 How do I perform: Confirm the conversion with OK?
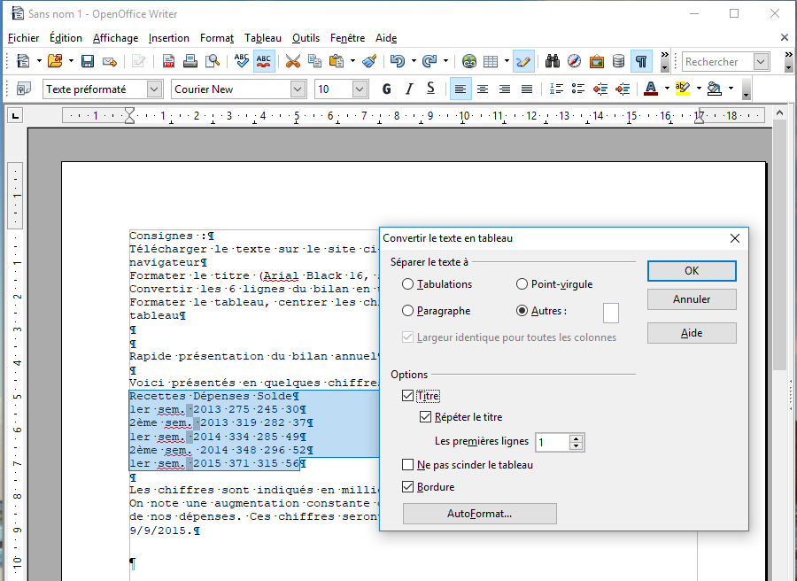point(692,271)
